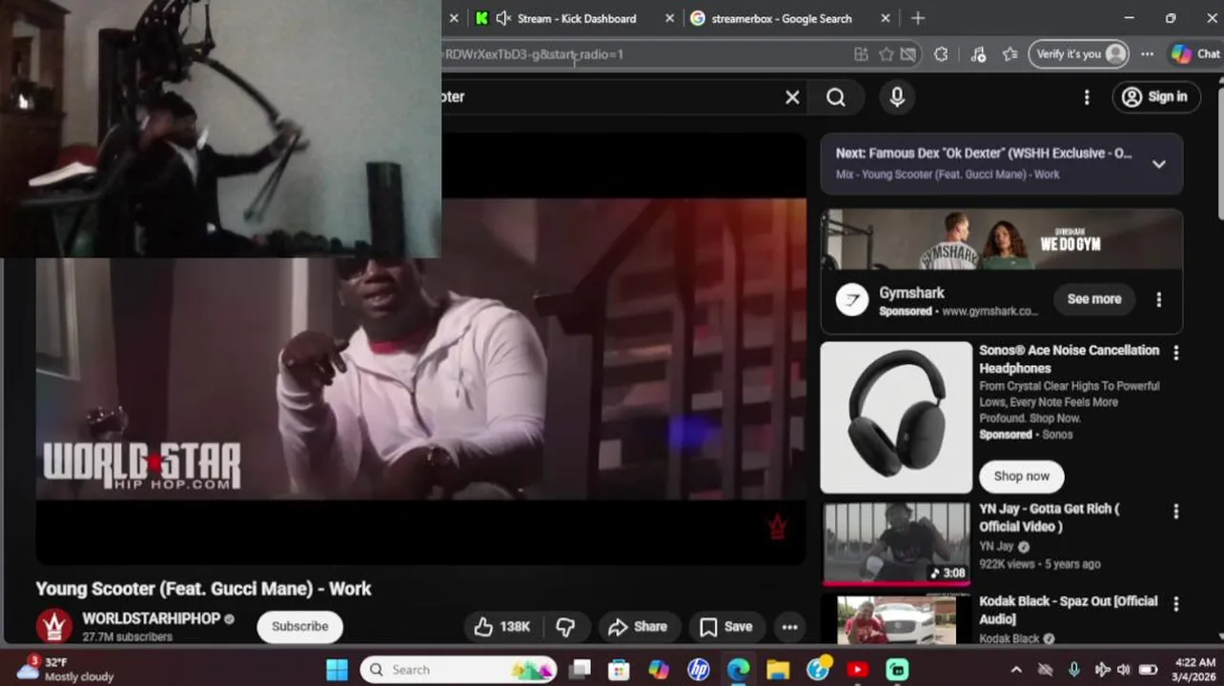Screen dimensions: 1224x686
Task: Open the app available grid icon in address bar
Action: point(861,54)
